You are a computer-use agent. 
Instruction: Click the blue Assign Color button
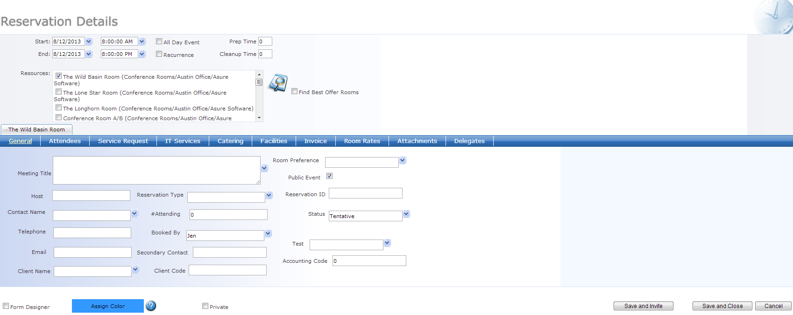pos(108,306)
